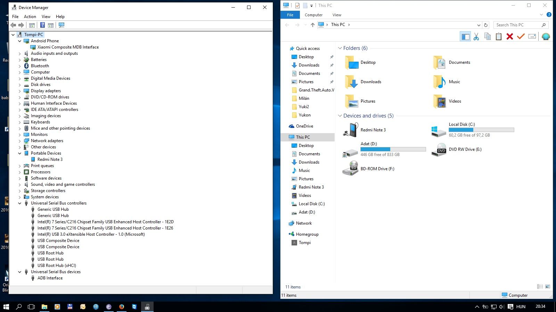Expand the Keyboards category

19,122
